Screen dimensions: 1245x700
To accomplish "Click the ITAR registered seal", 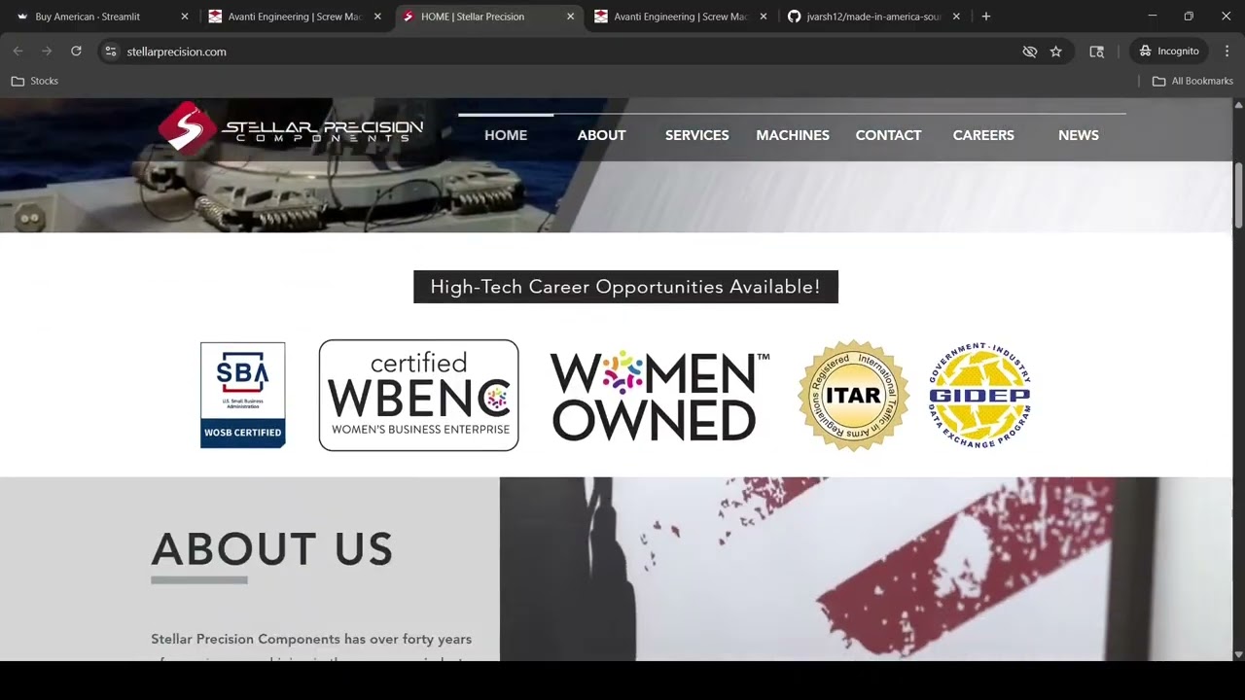I will click(x=853, y=395).
